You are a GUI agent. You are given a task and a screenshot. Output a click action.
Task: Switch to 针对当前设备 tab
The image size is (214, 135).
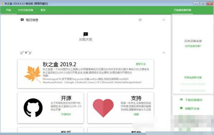[x=26, y=10]
